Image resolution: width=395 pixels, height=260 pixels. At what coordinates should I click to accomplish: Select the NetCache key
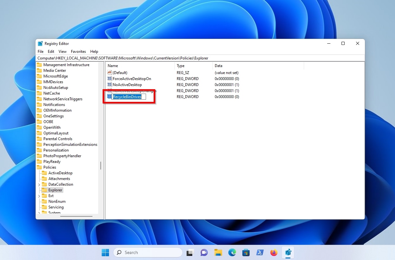52,93
